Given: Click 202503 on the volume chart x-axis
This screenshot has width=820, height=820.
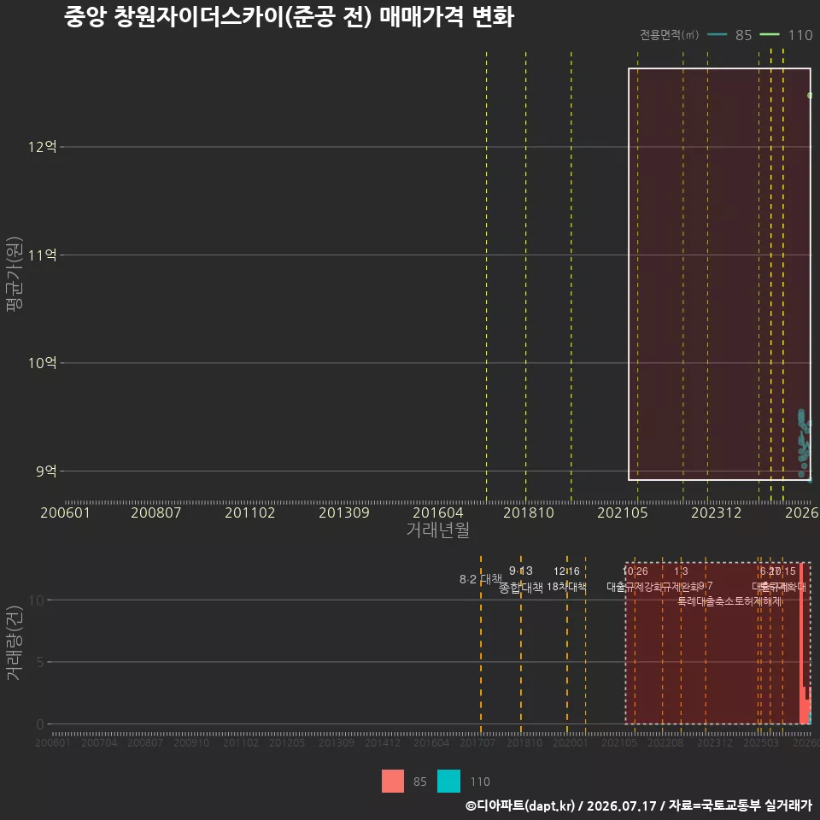Looking at the screenshot, I should 761,742.
